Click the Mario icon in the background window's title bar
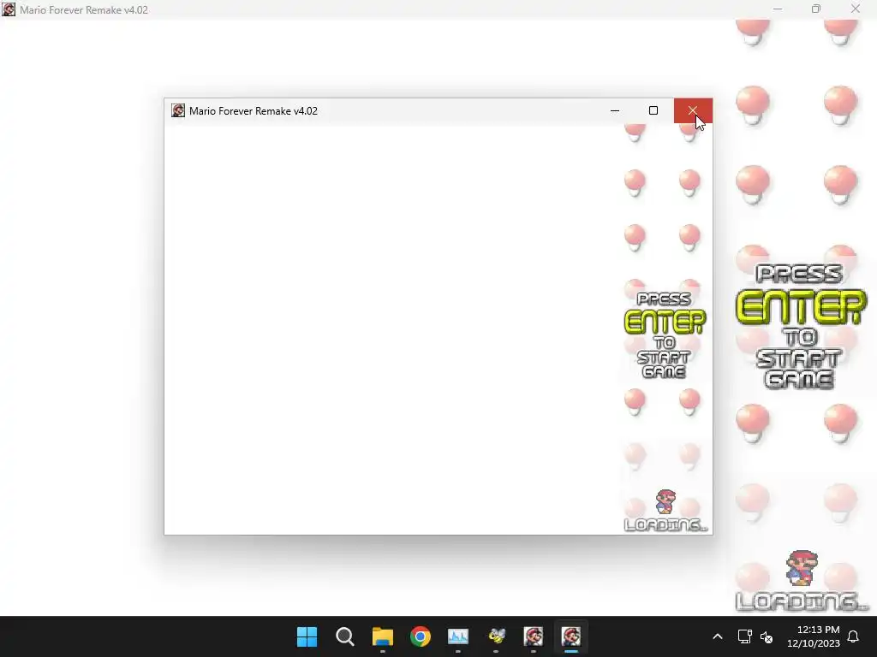Image resolution: width=877 pixels, height=657 pixels. [9, 9]
